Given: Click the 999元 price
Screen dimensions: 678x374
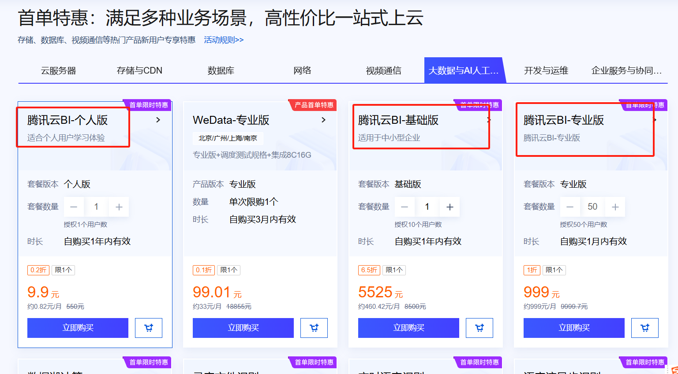Looking at the screenshot, I should click(x=541, y=292).
